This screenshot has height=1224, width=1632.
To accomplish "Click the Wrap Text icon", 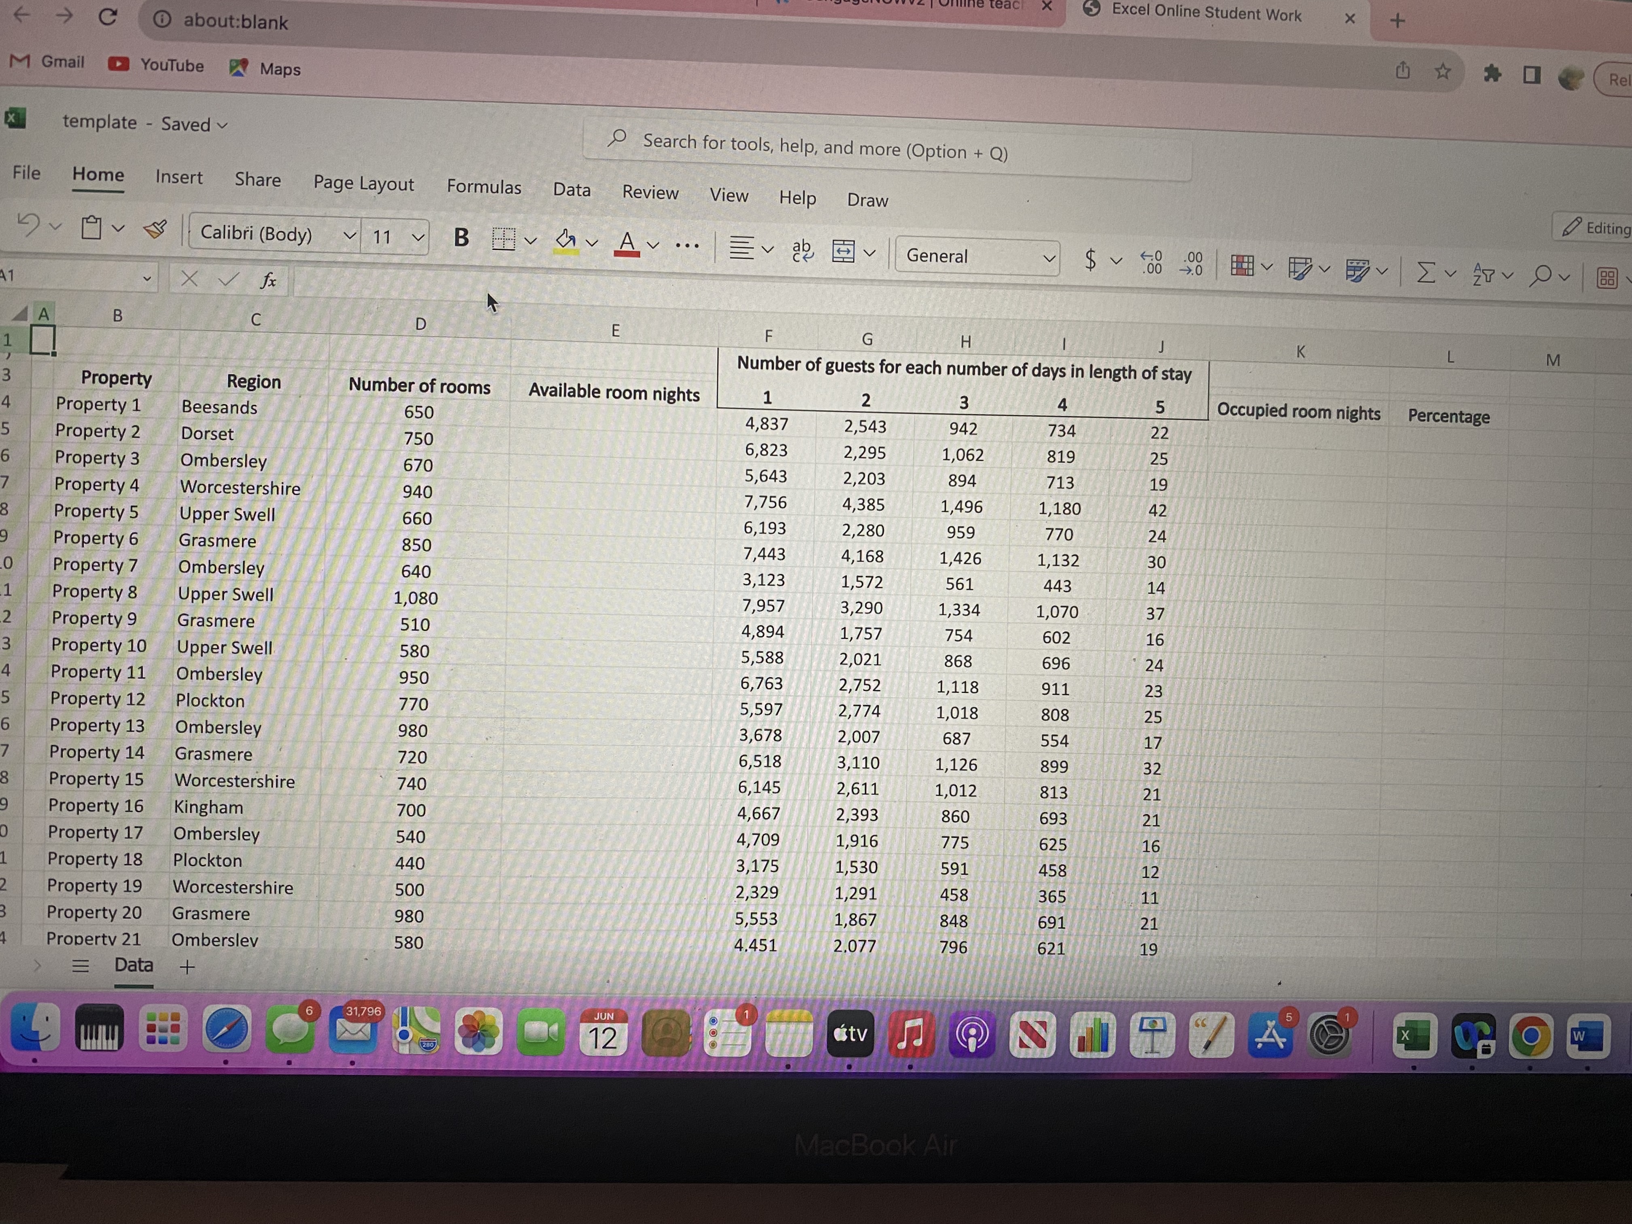I will click(802, 251).
